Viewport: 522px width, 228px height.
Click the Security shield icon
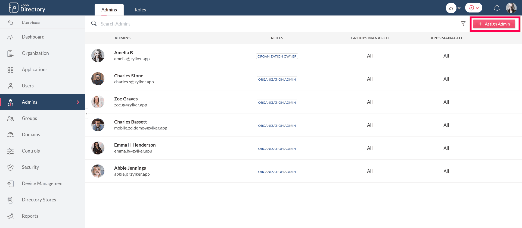[10, 167]
